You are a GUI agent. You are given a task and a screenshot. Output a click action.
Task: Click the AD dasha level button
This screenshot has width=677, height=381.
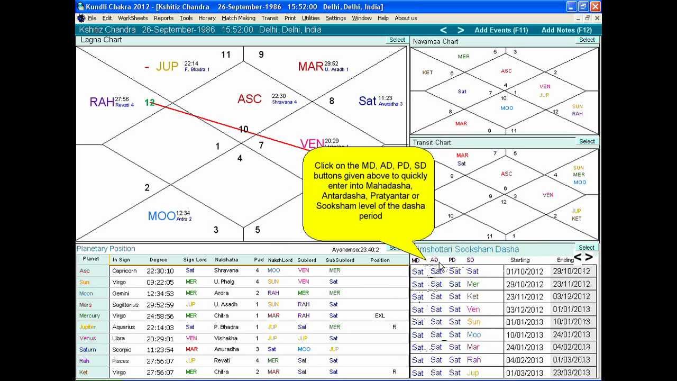pos(434,260)
